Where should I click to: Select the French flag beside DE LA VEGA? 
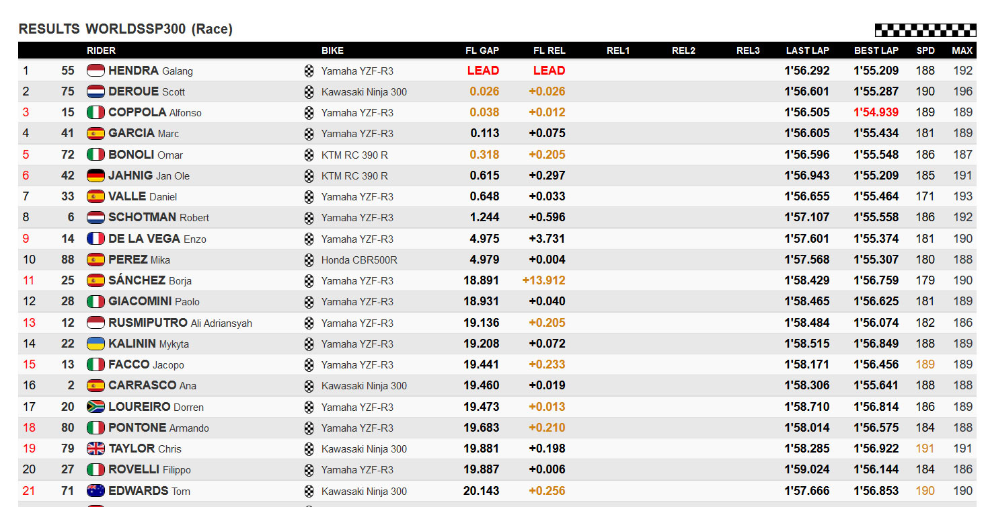pos(96,239)
